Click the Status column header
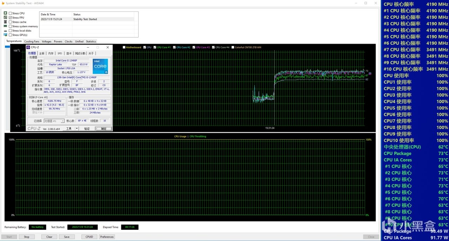Viewport: 449px width, 241px height. [x=103, y=14]
